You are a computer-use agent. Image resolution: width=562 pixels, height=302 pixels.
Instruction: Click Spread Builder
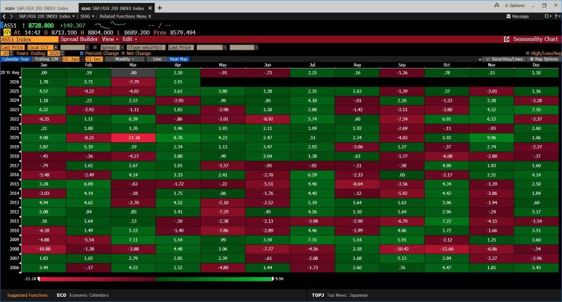(x=79, y=39)
